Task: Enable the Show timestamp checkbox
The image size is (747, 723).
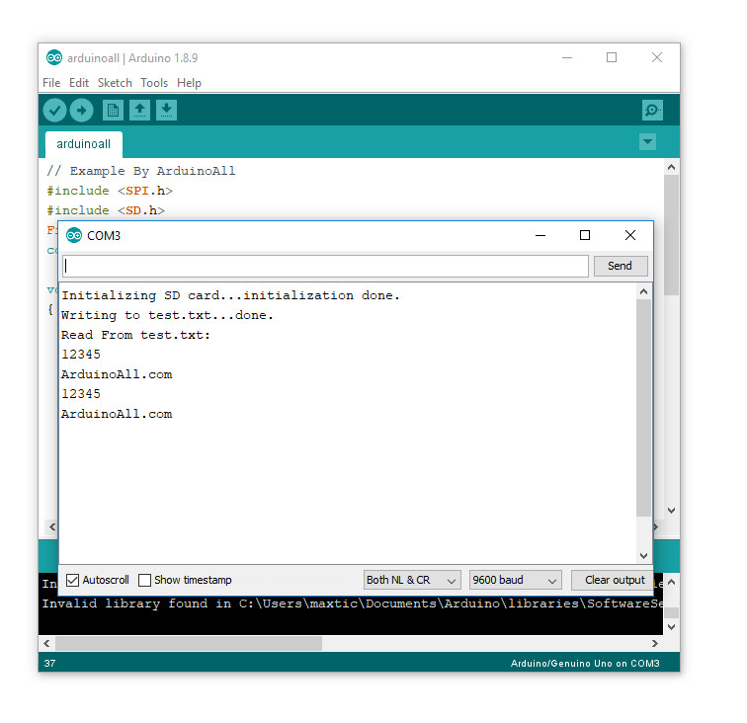Action: (x=144, y=580)
